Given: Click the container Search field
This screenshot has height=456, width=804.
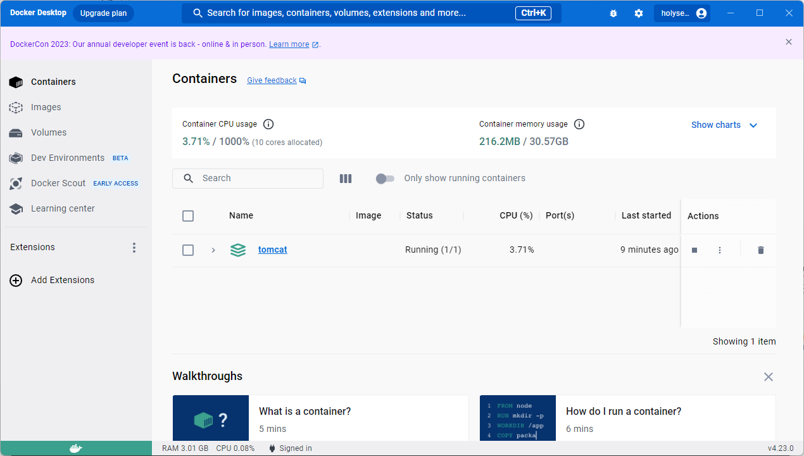Looking at the screenshot, I should [x=248, y=179].
